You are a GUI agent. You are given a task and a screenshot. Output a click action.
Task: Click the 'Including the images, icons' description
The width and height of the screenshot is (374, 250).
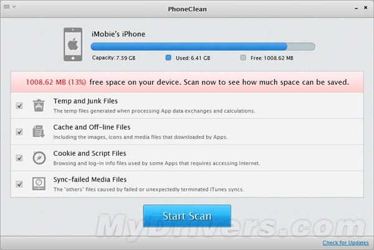point(140,137)
